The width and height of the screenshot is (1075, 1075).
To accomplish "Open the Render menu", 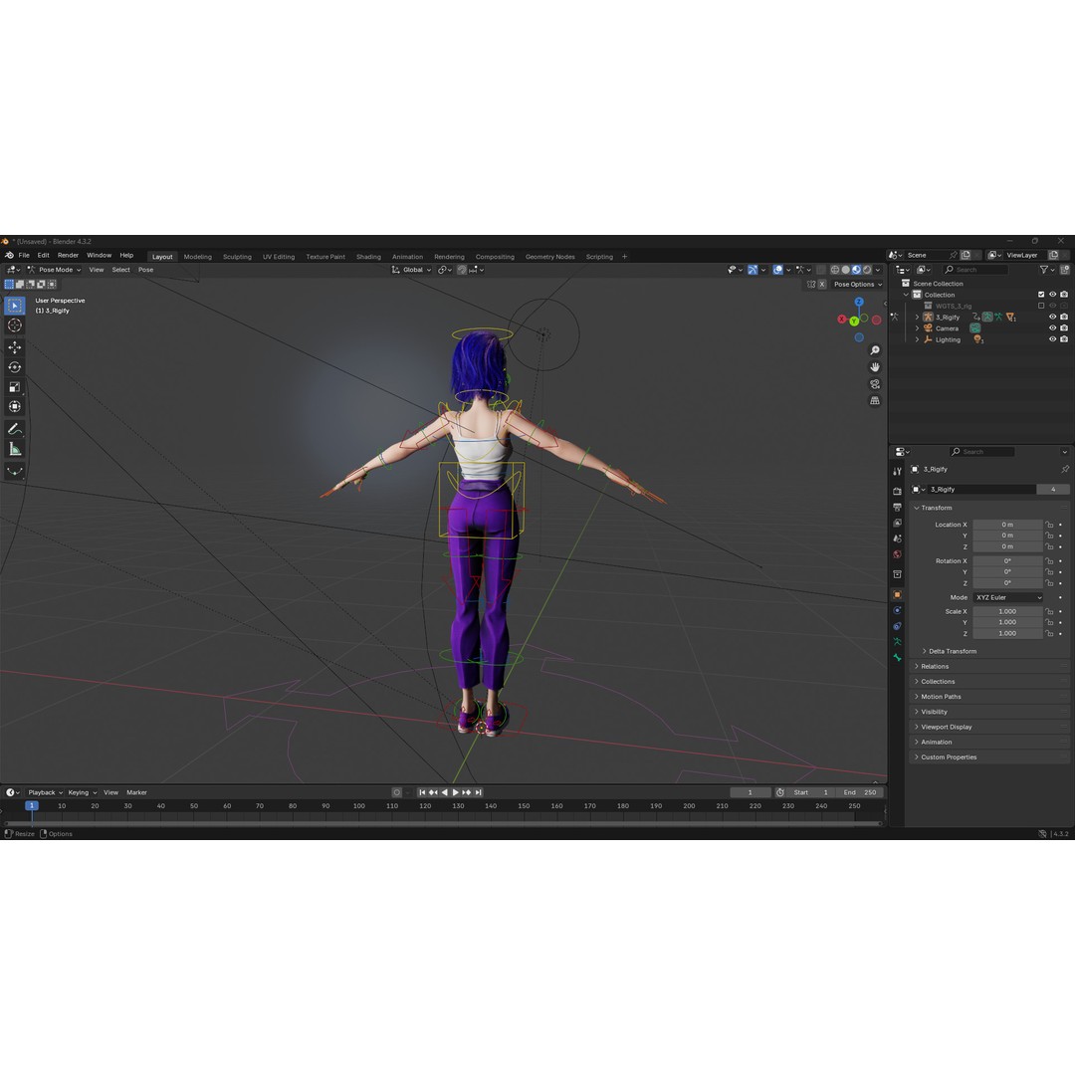I will pos(68,255).
